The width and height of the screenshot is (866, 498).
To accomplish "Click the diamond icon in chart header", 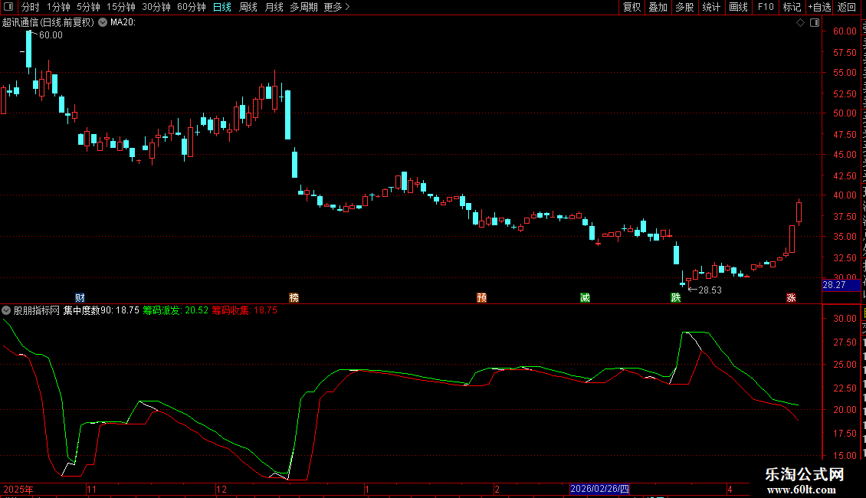I will tap(800, 23).
